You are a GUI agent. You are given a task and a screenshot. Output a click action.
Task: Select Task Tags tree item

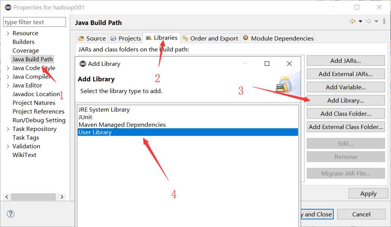[x=26, y=138]
